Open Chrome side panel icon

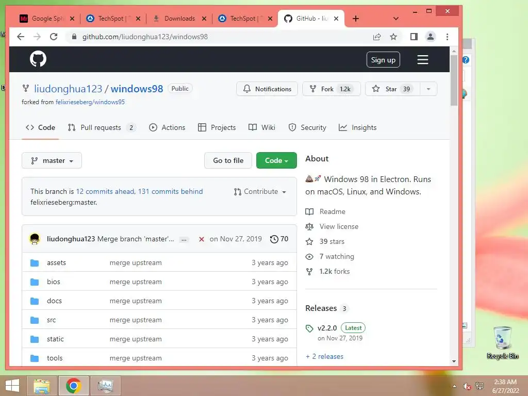pyautogui.click(x=414, y=37)
